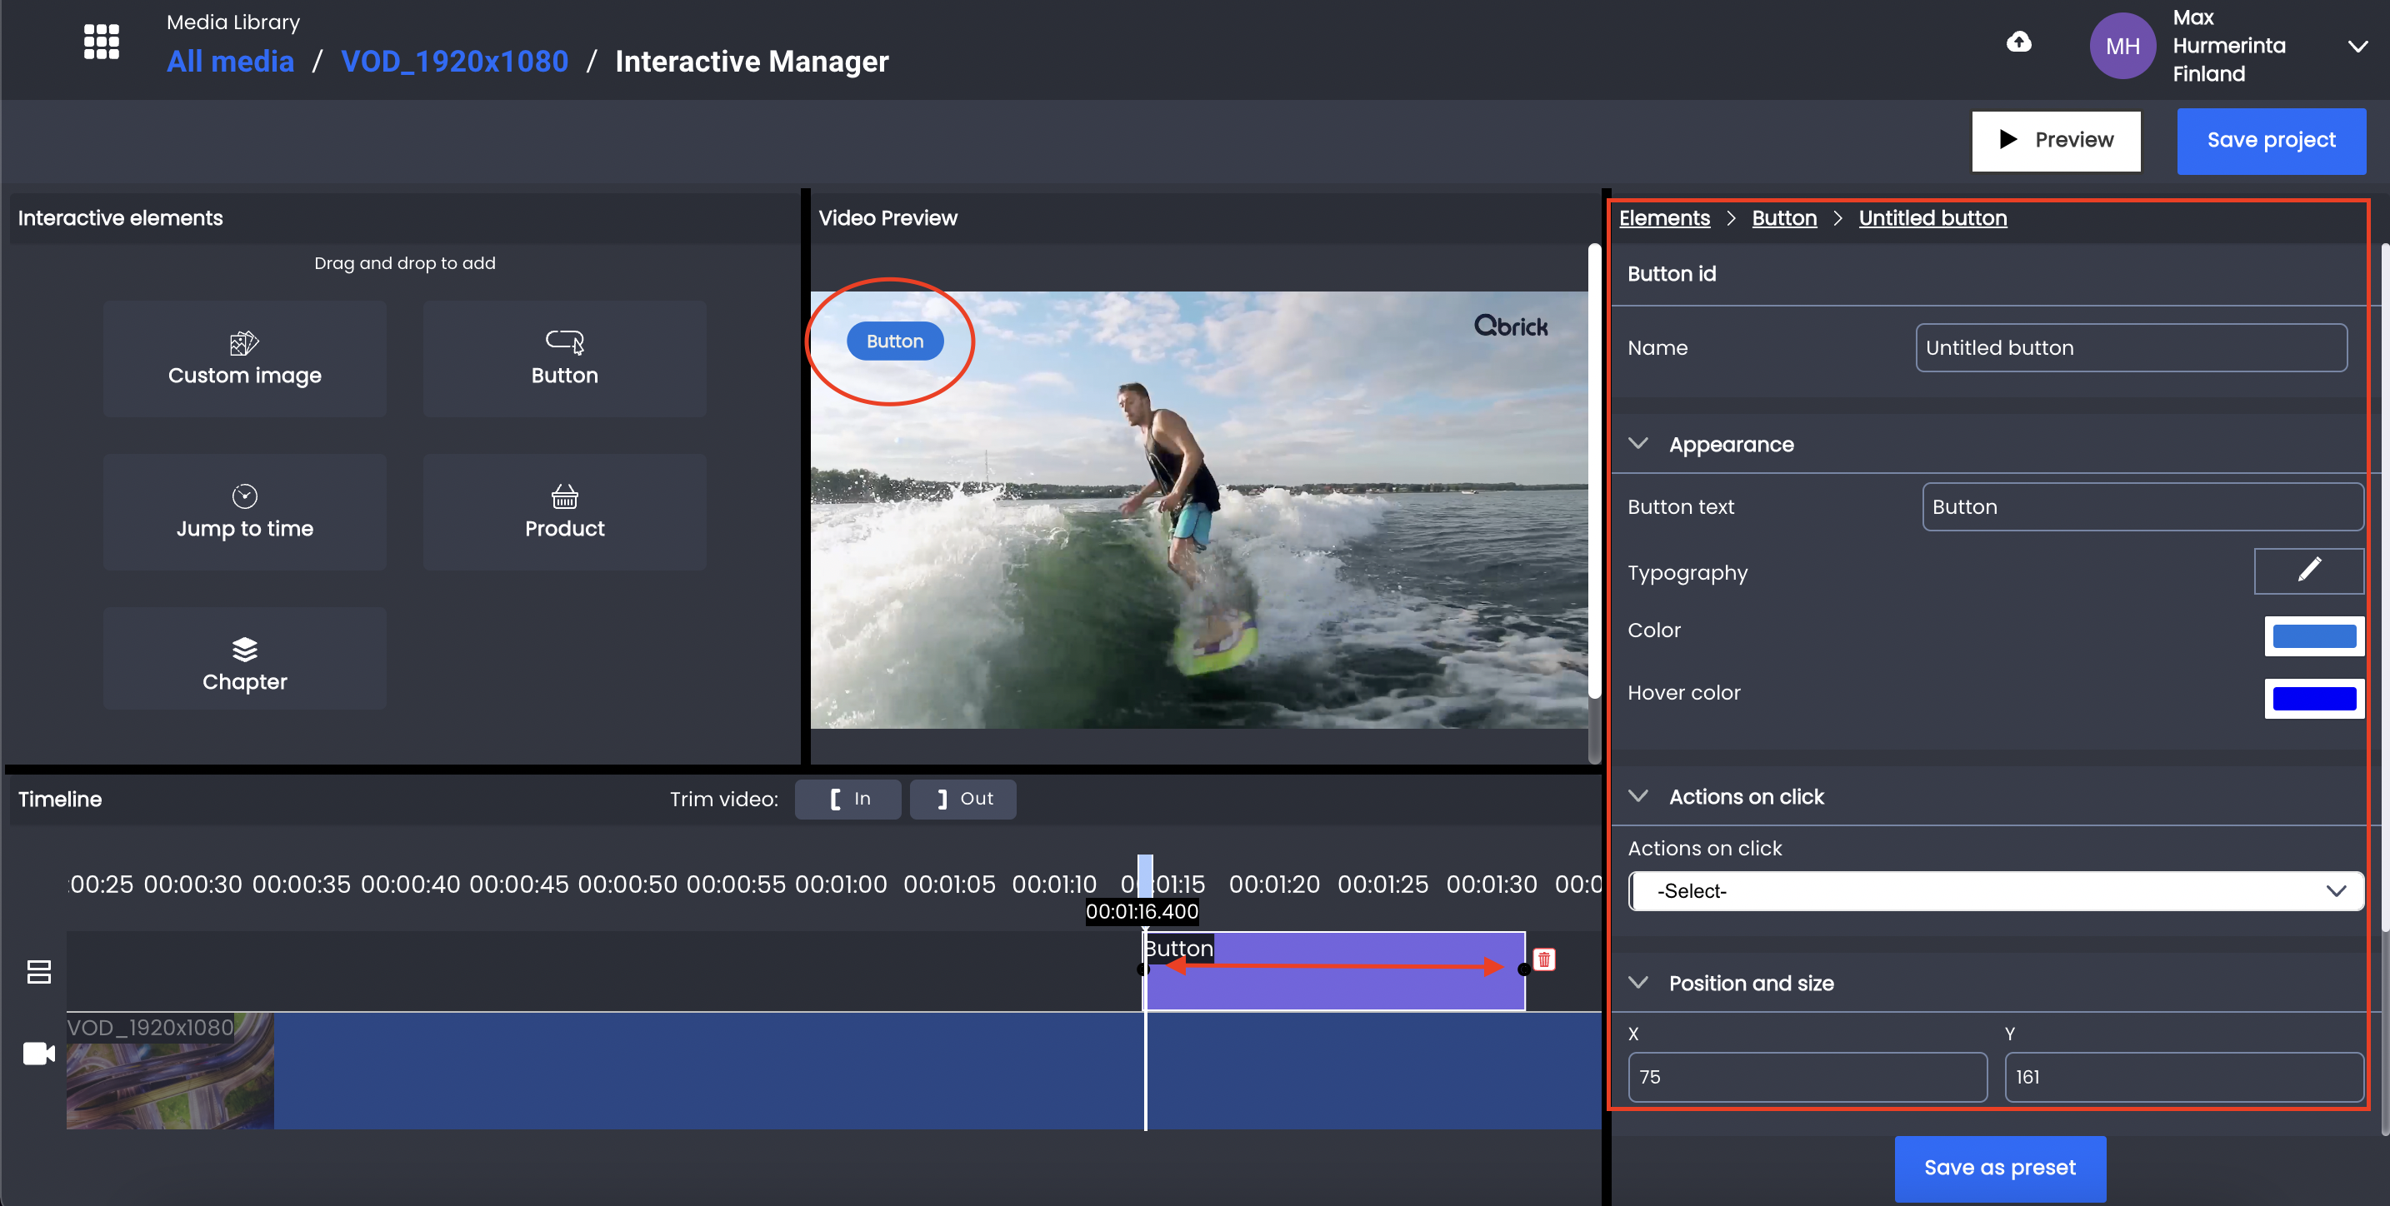Select the Chapter element tile
This screenshot has height=1206, width=2390.
[x=245, y=659]
